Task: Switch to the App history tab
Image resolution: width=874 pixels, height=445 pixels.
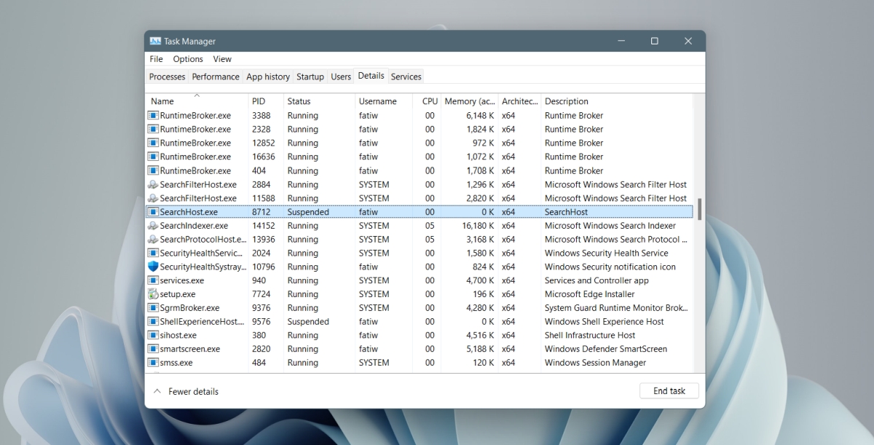Action: [x=268, y=76]
